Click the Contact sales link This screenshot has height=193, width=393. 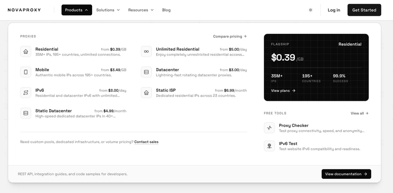(x=146, y=142)
